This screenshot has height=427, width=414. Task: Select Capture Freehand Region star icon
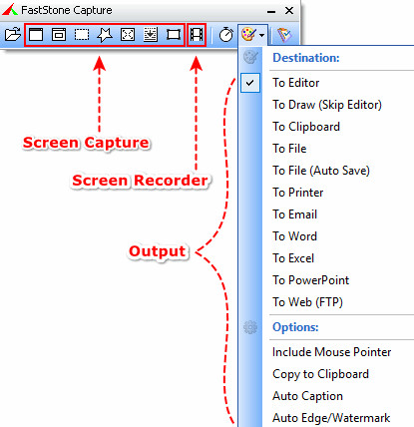pos(105,34)
